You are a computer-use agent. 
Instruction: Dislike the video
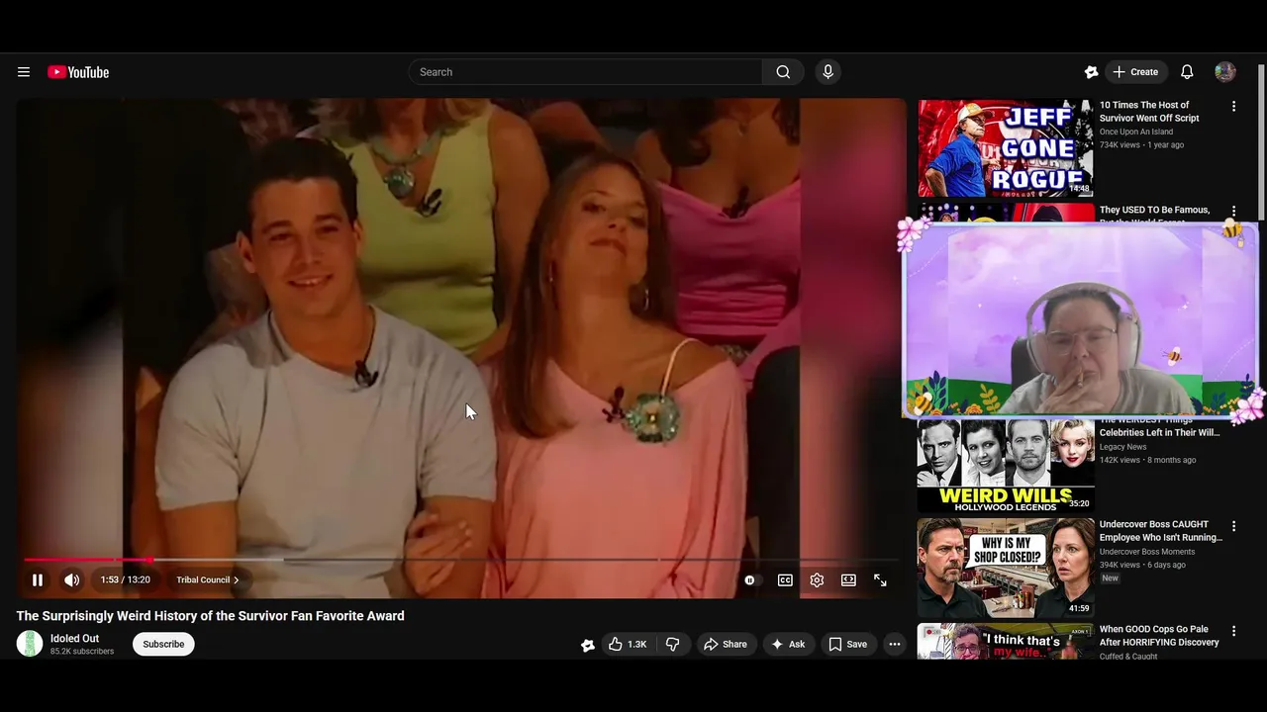click(673, 644)
